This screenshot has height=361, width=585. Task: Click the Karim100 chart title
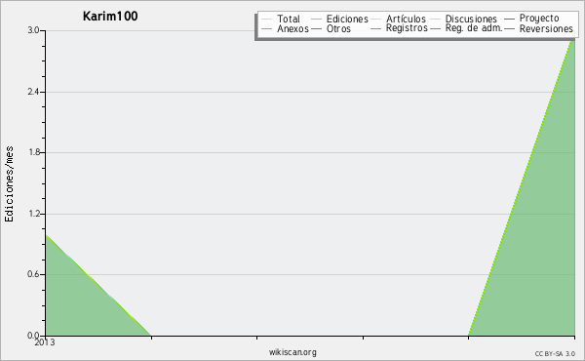pos(110,17)
